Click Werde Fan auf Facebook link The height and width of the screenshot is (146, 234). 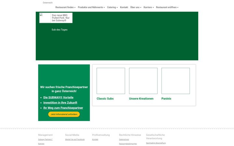coord(75,140)
